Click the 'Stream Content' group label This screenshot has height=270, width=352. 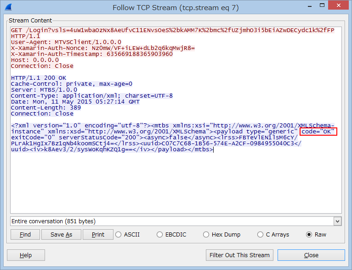tap(30, 20)
